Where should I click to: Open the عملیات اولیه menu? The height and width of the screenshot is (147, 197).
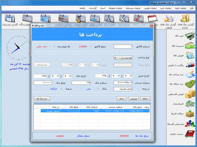point(180,8)
